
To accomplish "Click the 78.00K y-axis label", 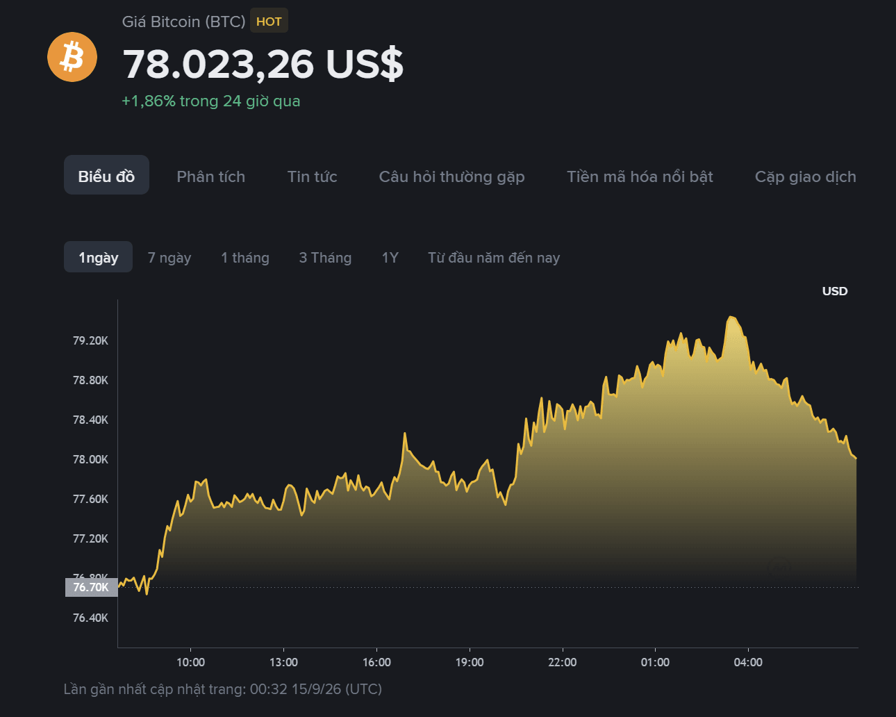I will coord(90,459).
